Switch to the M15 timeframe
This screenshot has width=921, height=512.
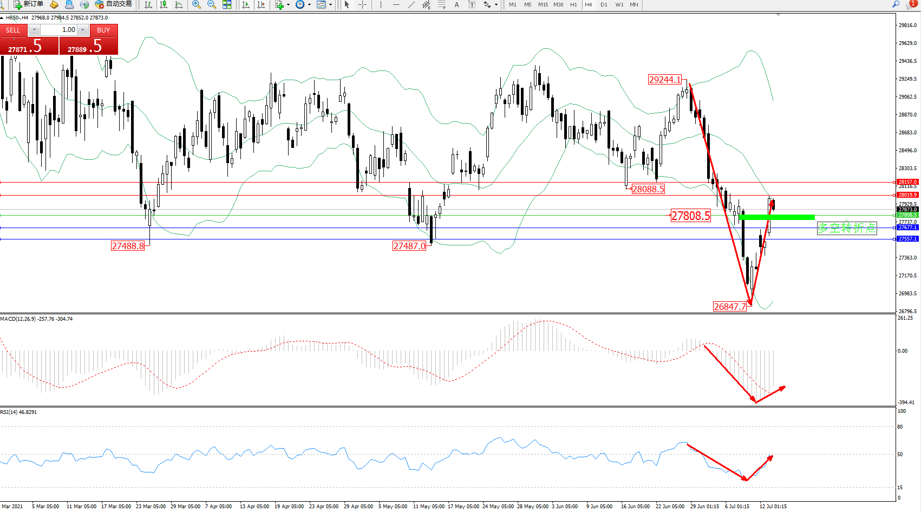point(543,4)
